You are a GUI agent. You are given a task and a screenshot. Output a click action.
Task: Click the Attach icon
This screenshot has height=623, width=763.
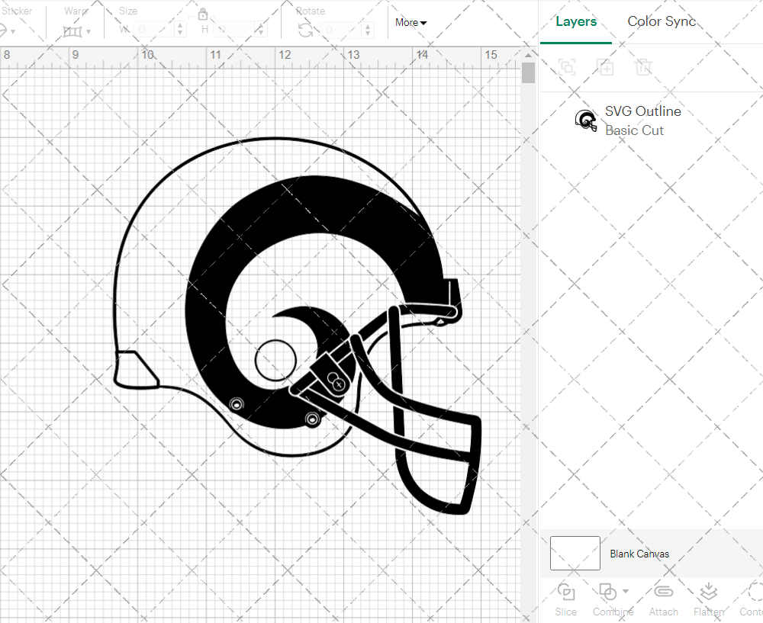click(663, 599)
